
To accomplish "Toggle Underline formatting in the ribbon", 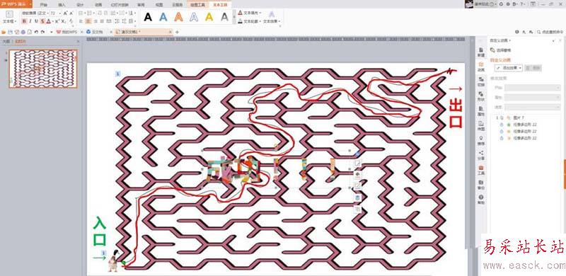I will pyautogui.click(x=36, y=21).
